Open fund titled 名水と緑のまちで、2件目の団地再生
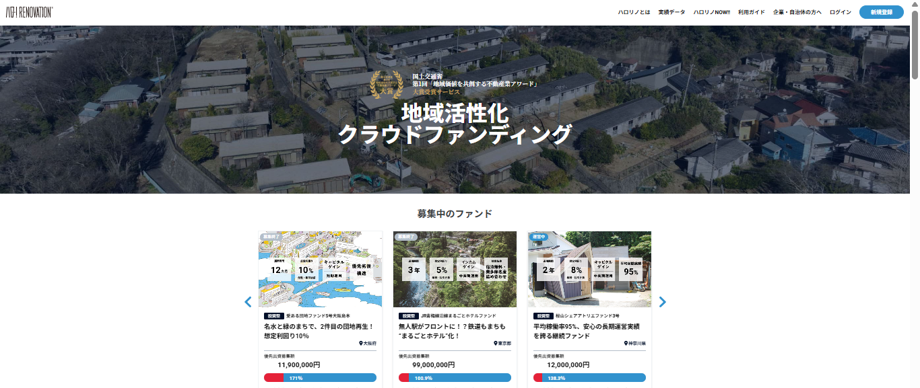Viewport: 920px width, 388px height. pos(319,331)
